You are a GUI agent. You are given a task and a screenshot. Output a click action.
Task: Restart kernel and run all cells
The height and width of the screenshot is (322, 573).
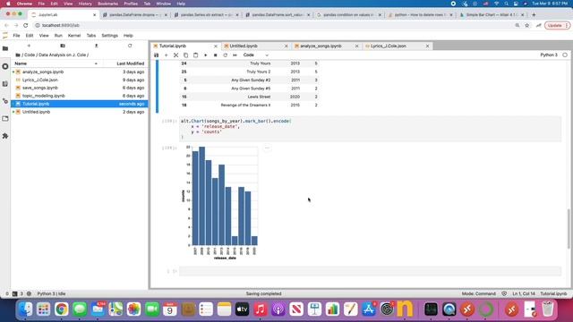(x=235, y=55)
